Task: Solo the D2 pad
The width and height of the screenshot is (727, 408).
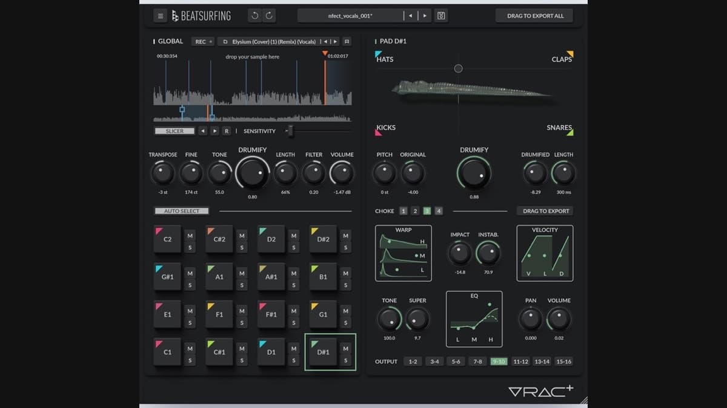Action: (294, 247)
